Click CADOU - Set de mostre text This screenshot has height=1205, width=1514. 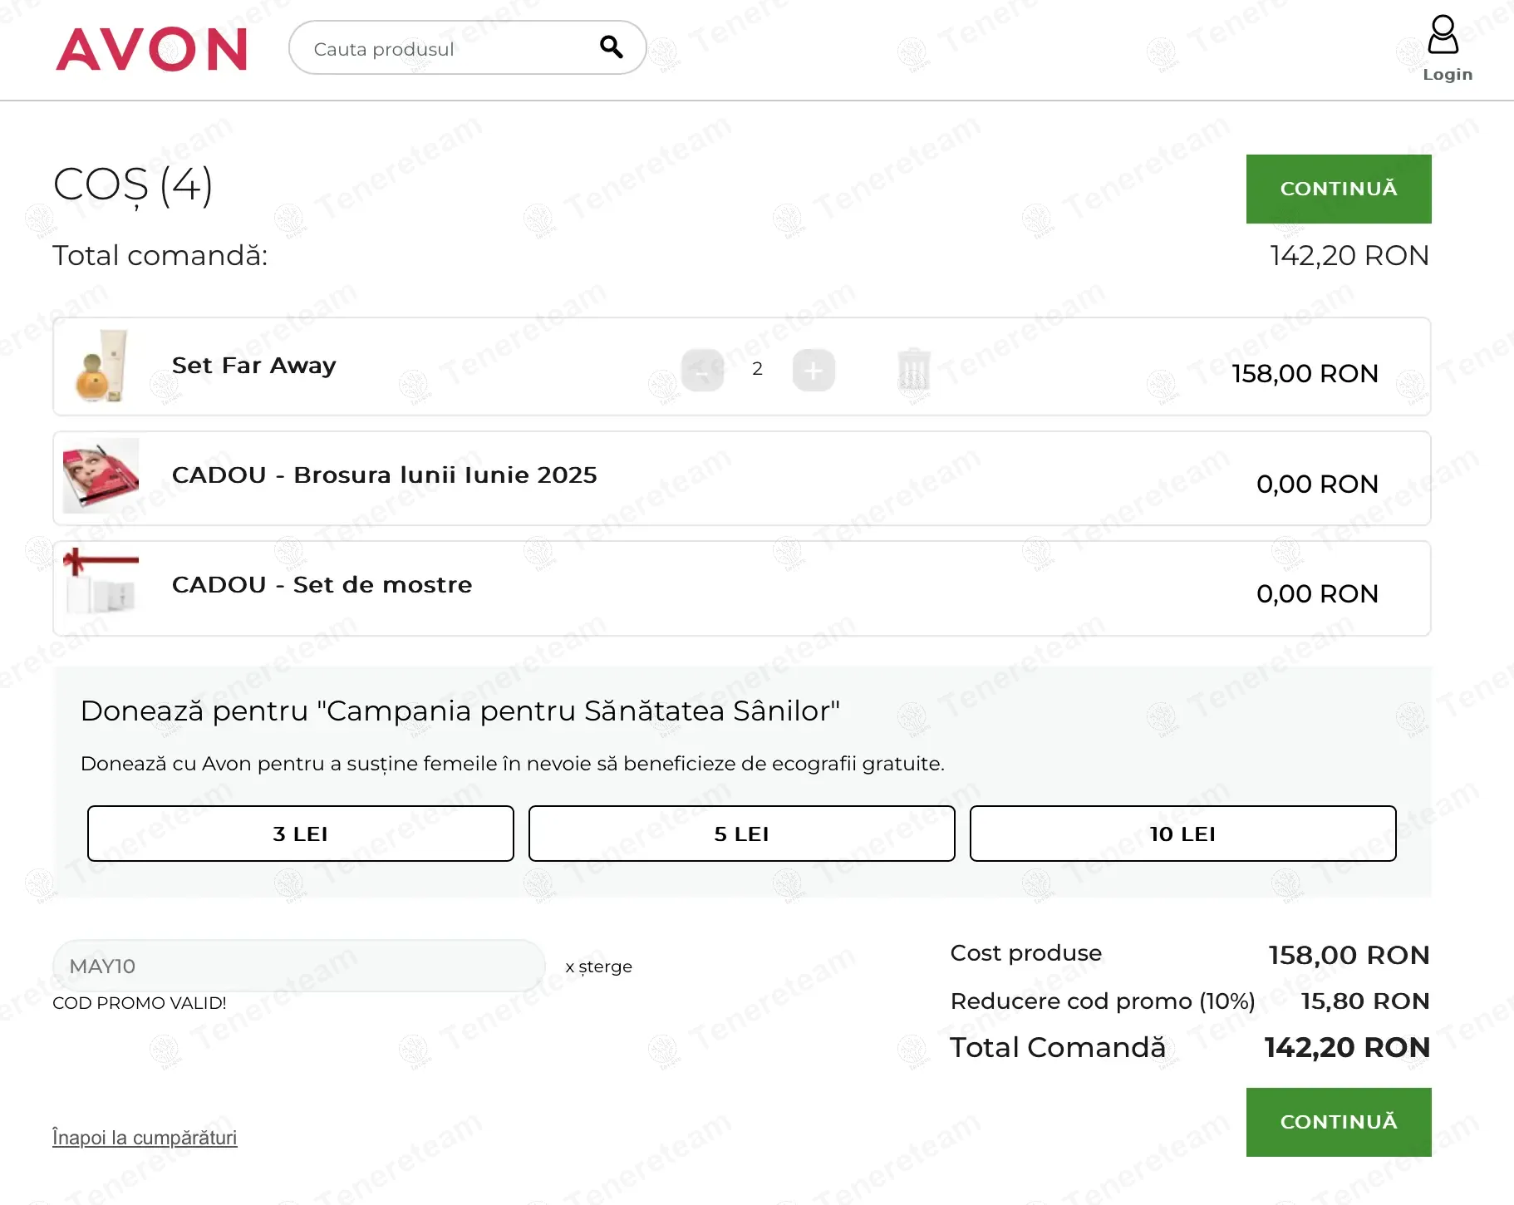coord(322,585)
